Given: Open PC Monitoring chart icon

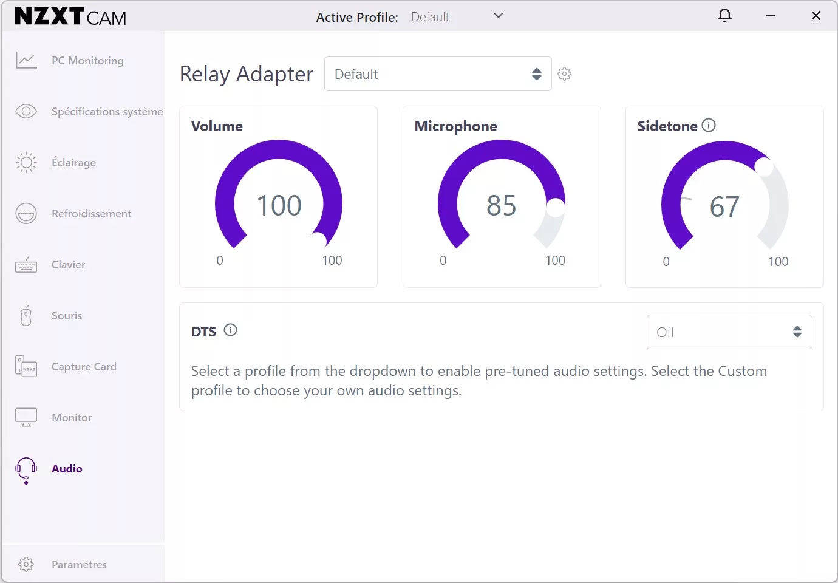Looking at the screenshot, I should [x=26, y=61].
